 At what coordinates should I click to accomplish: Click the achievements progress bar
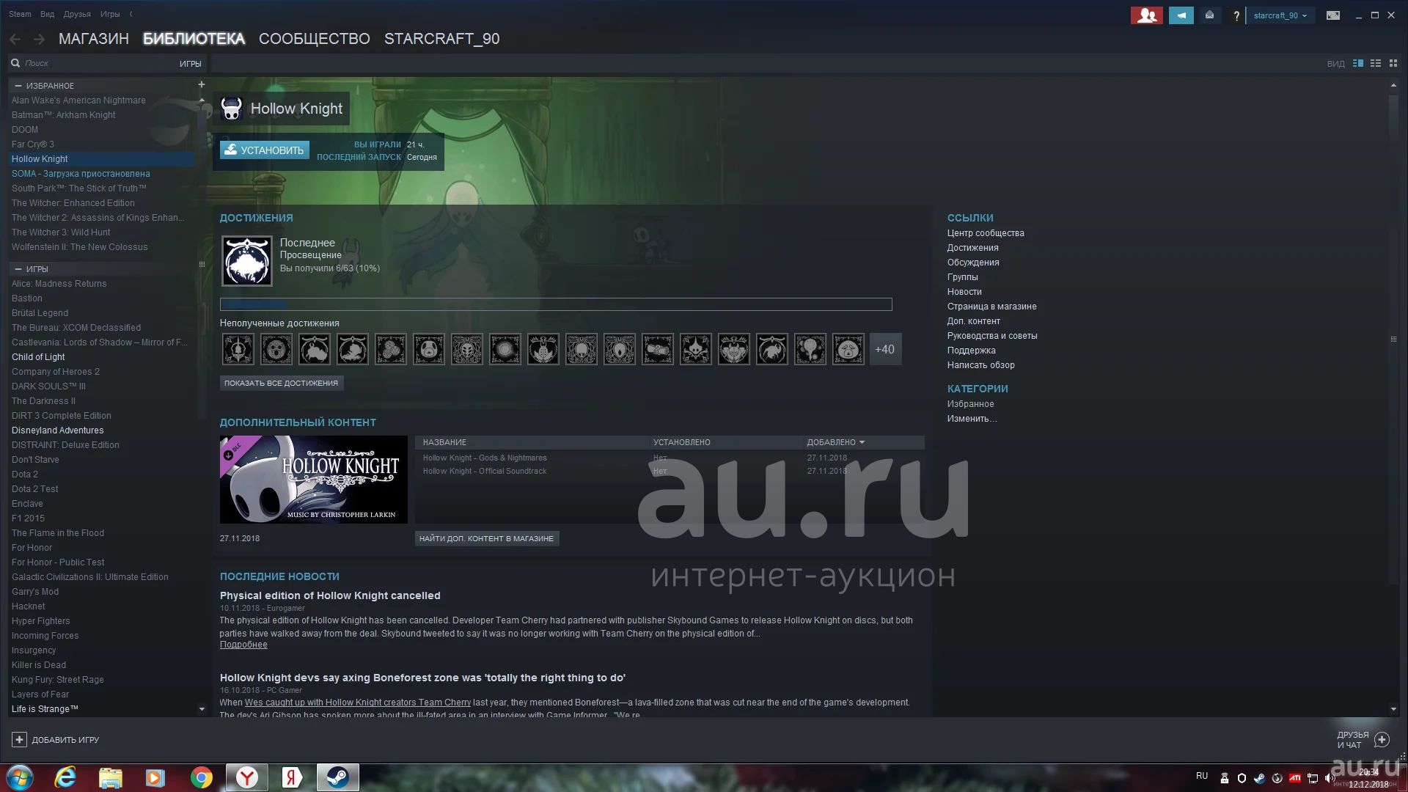(556, 304)
